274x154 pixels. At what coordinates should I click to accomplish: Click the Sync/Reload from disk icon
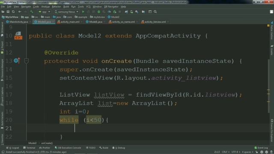click(x=13, y=12)
